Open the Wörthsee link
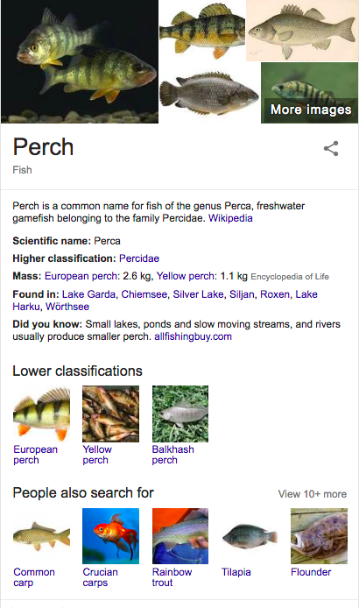 (67, 307)
